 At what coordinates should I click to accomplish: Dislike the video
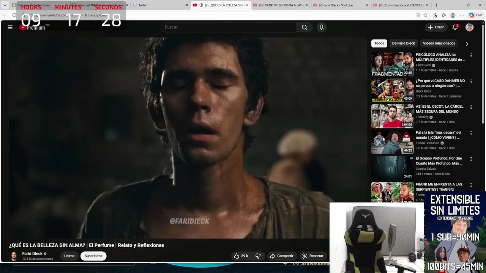(x=258, y=256)
